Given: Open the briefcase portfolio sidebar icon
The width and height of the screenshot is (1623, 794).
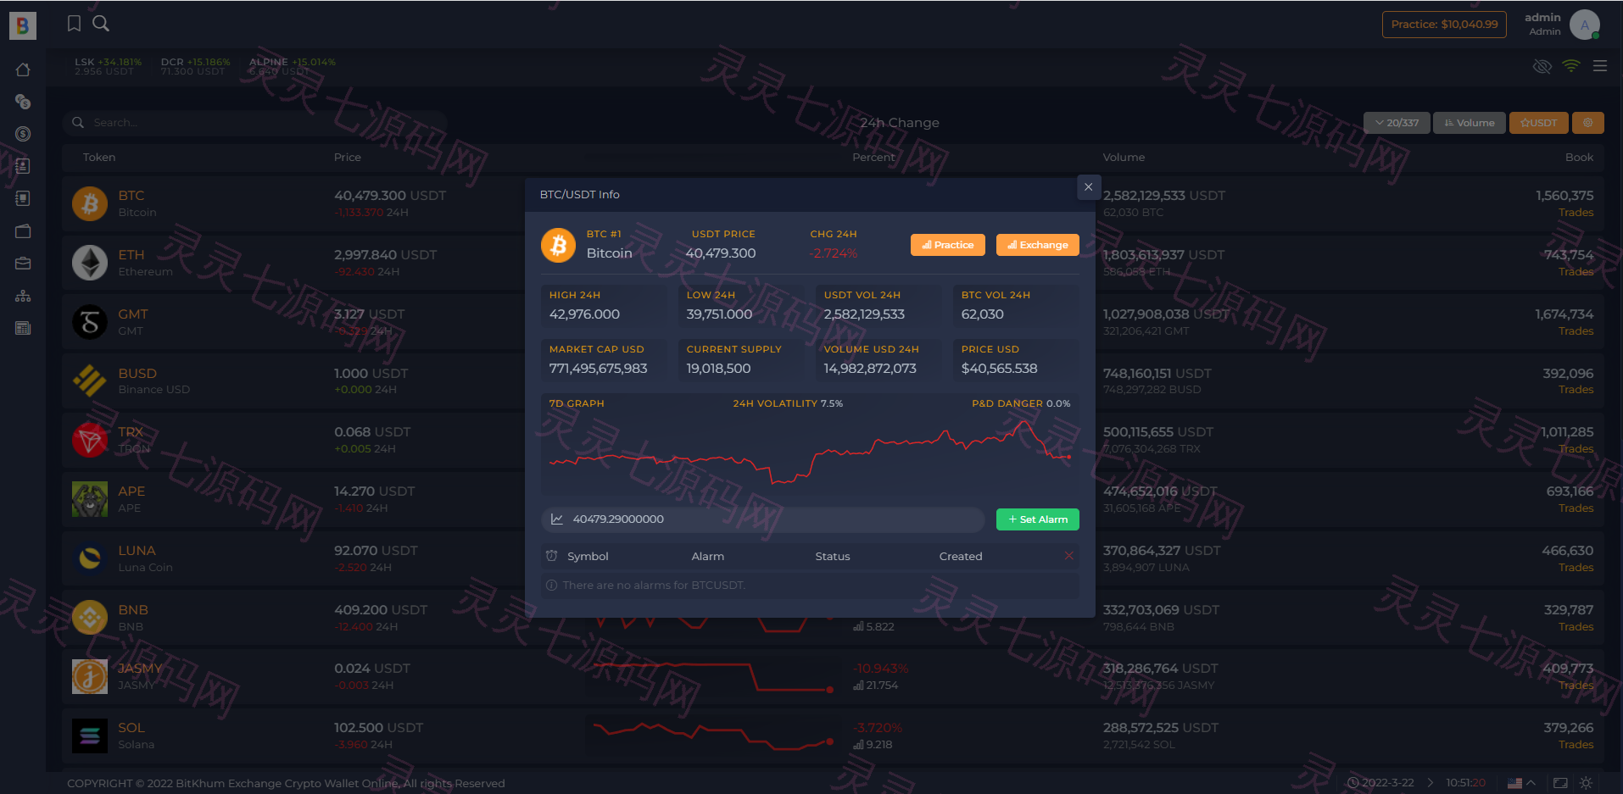Looking at the screenshot, I should pos(23,264).
